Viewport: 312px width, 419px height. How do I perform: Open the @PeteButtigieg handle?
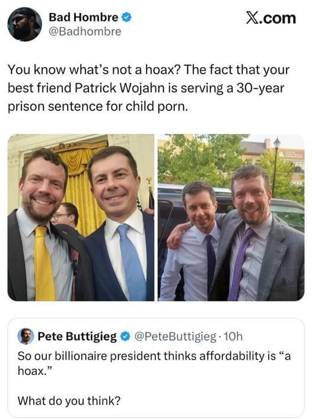click(175, 337)
